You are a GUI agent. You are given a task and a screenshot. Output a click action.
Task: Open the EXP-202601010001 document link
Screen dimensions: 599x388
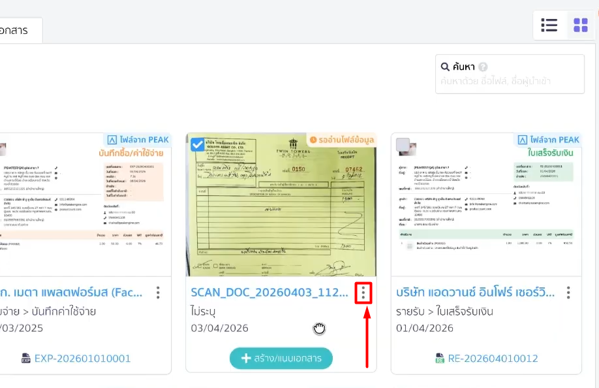(x=82, y=358)
